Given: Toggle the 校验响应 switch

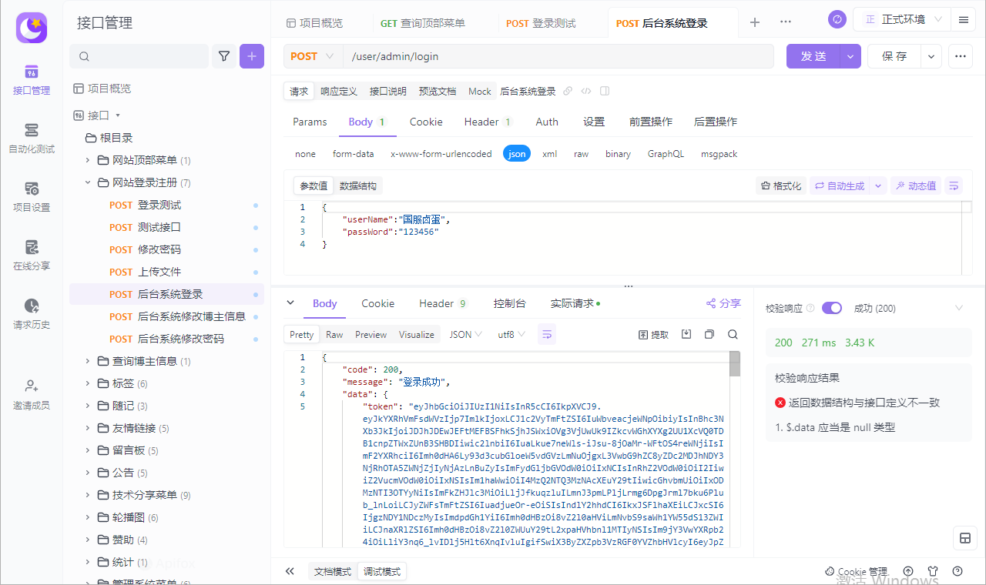Looking at the screenshot, I should 832,308.
